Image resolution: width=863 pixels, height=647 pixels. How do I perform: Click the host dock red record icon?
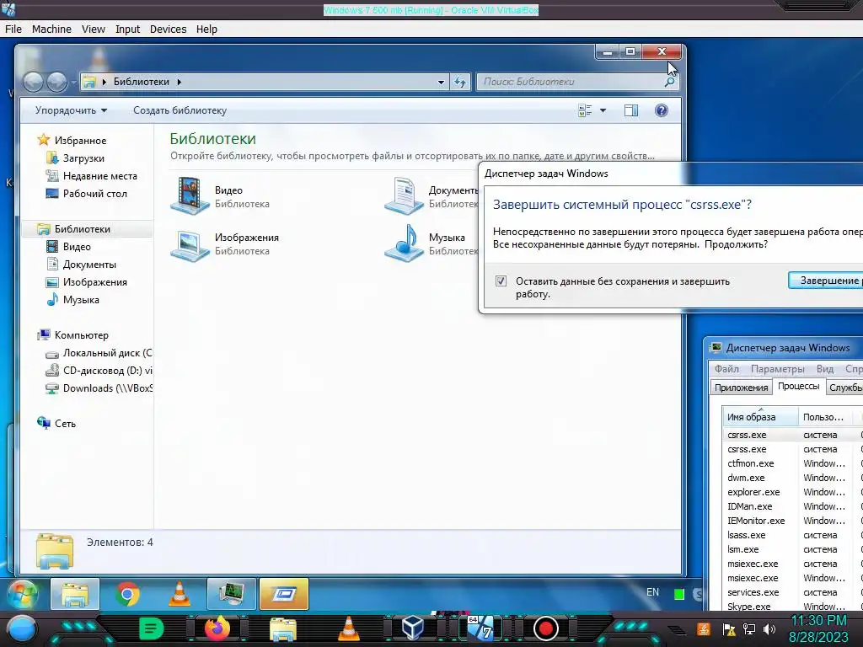pyautogui.click(x=545, y=628)
